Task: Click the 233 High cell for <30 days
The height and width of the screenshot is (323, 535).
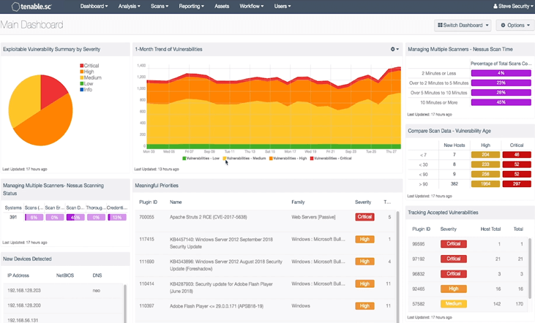Action: pyautogui.click(x=485, y=164)
